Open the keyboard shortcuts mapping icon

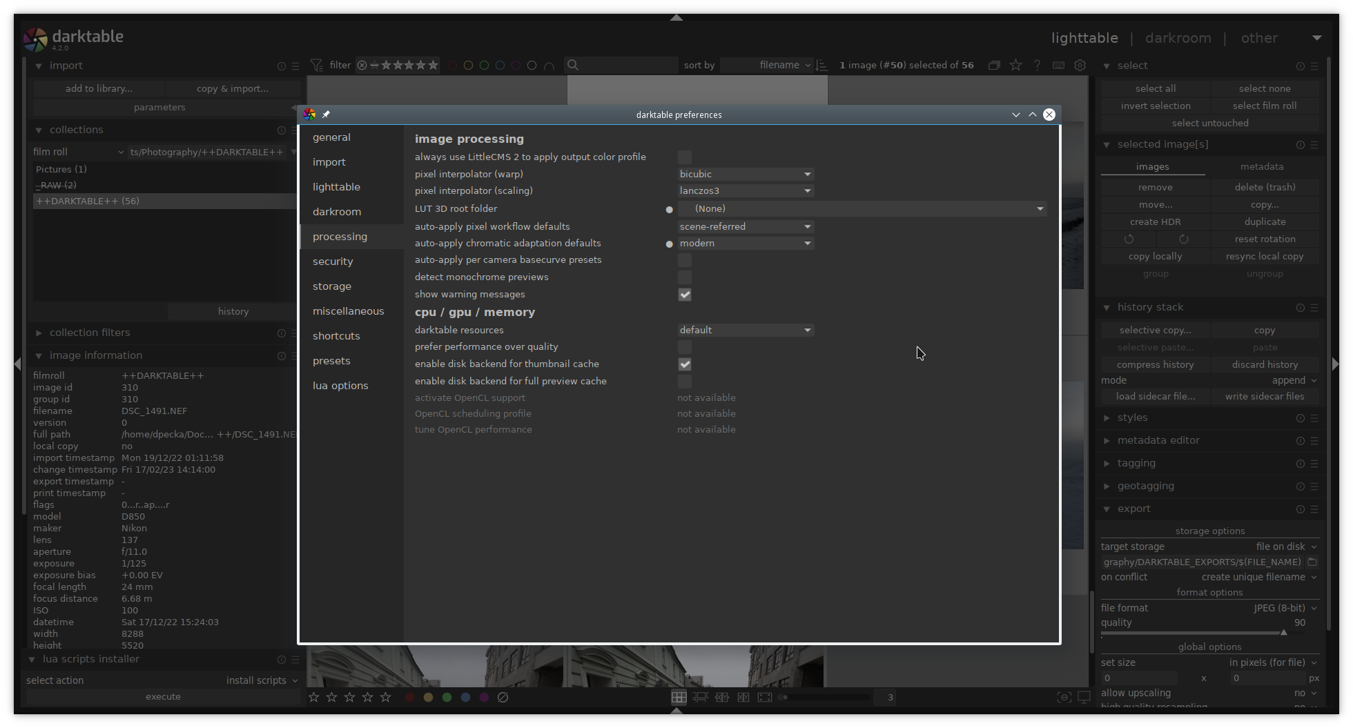(x=1058, y=65)
